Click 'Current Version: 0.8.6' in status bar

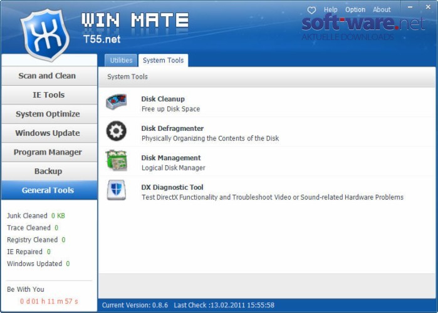tap(135, 305)
